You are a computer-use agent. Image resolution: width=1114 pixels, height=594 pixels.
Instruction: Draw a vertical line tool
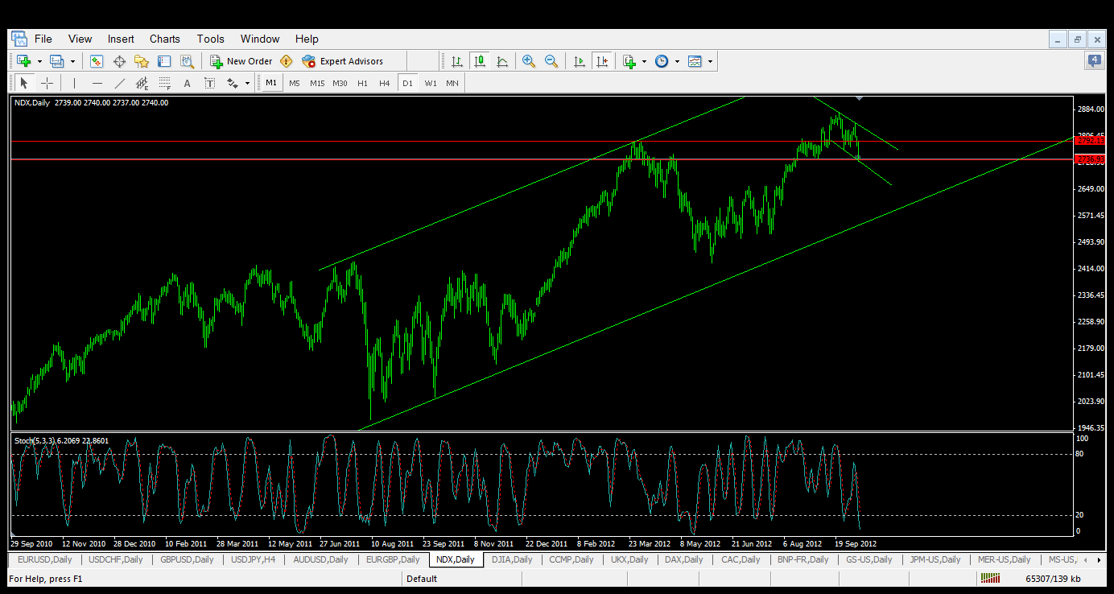tap(74, 83)
